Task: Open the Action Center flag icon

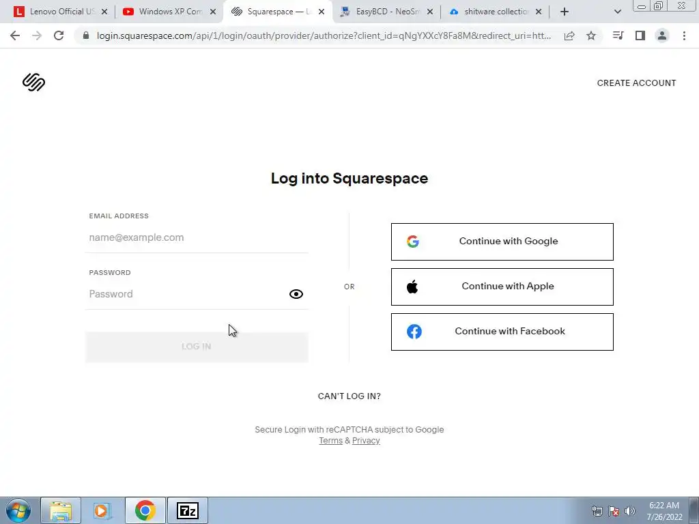Action: click(614, 511)
